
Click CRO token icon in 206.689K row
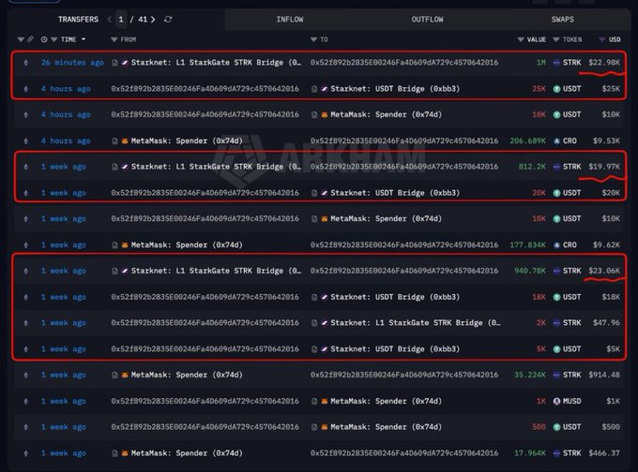coord(556,141)
